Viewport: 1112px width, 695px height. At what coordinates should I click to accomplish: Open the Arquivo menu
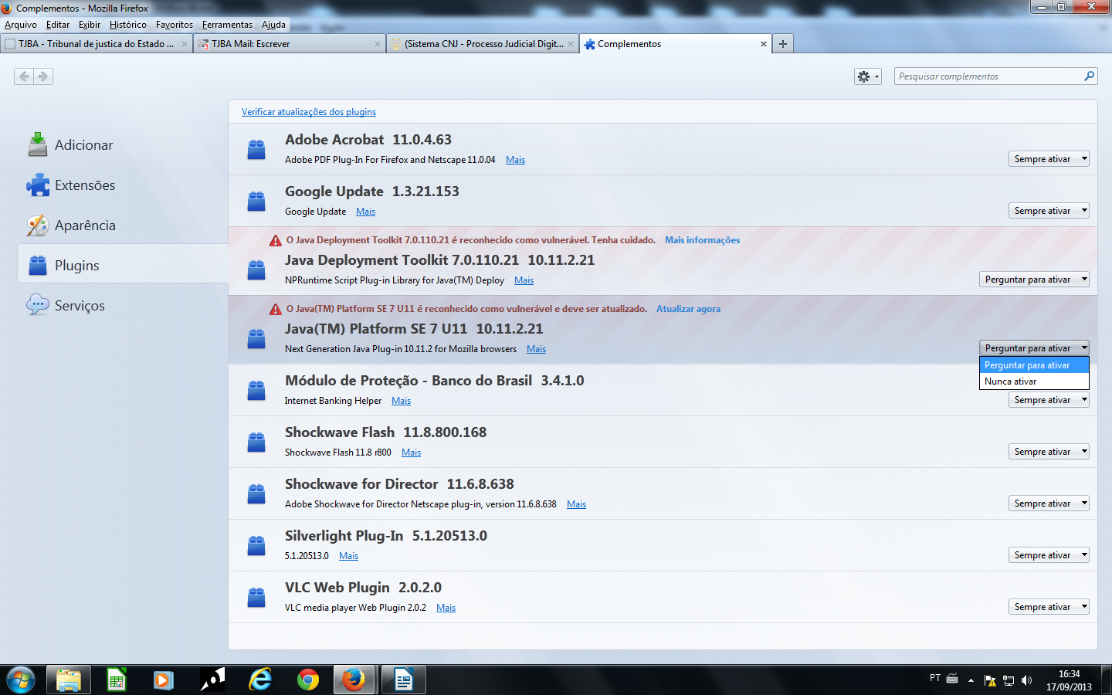pos(21,25)
